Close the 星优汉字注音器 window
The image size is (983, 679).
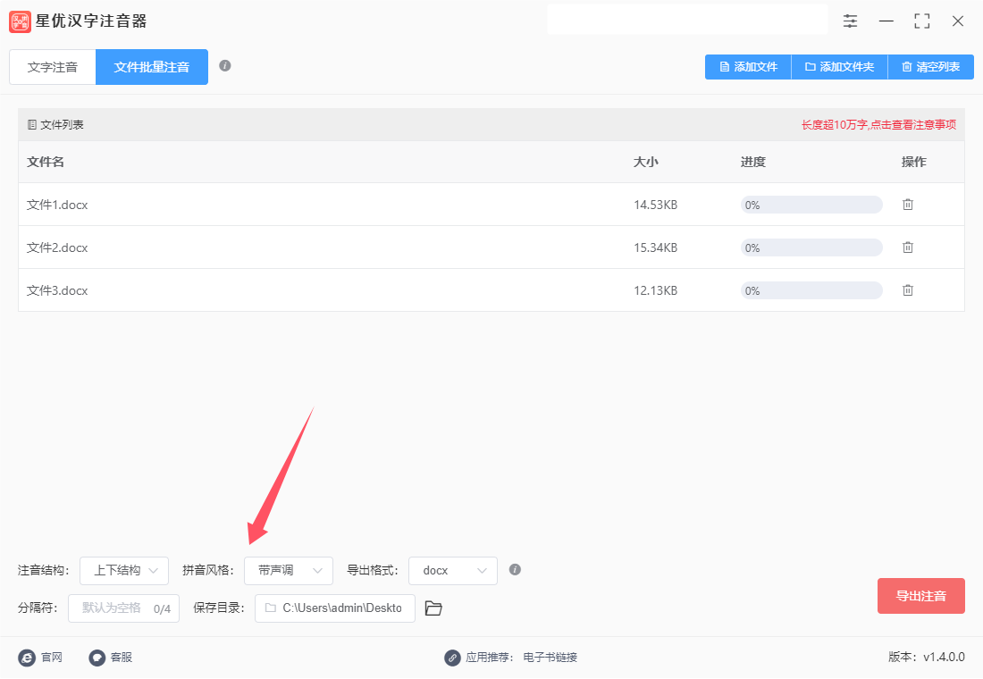[x=958, y=21]
